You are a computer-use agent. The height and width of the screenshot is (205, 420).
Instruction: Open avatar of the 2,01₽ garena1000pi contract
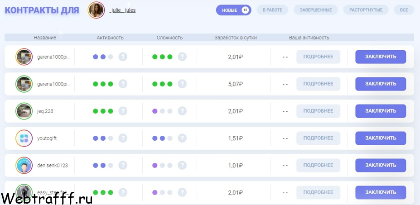[x=24, y=57]
